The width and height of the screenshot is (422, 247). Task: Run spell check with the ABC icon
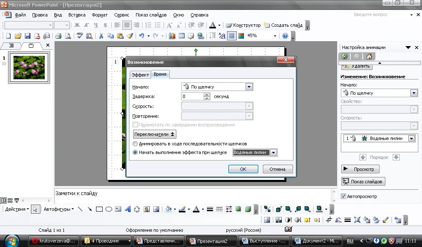80,36
